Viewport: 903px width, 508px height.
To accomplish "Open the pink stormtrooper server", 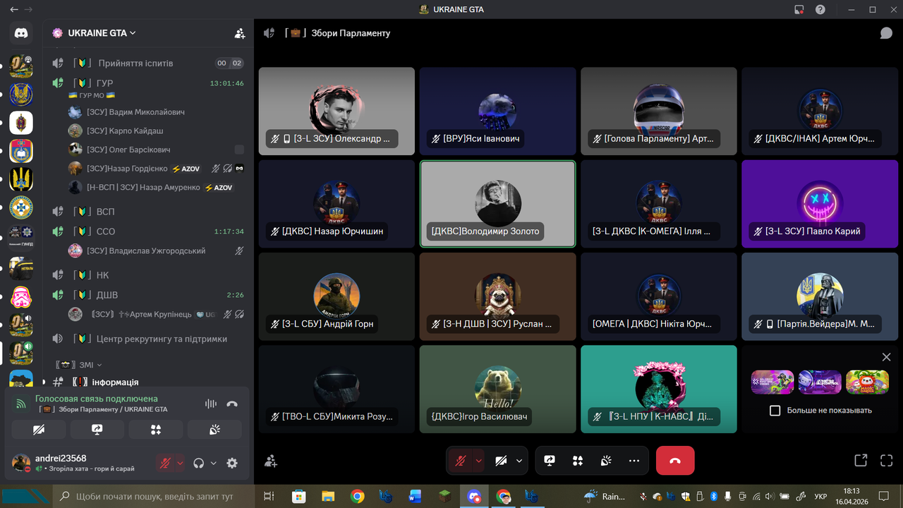I will (21, 297).
